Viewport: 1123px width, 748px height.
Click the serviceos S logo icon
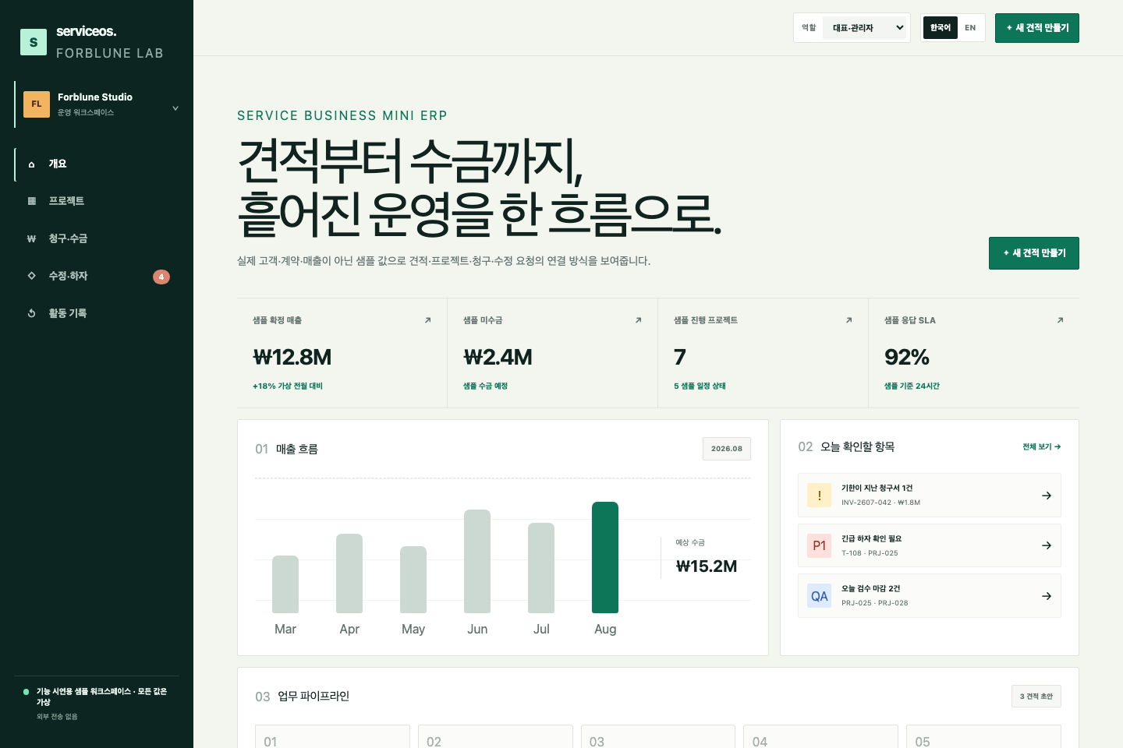click(34, 42)
